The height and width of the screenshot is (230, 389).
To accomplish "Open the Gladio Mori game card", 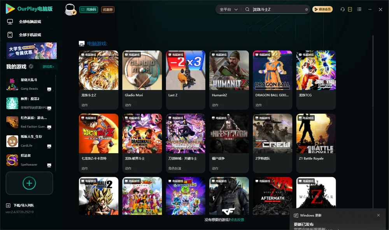I will [142, 80].
